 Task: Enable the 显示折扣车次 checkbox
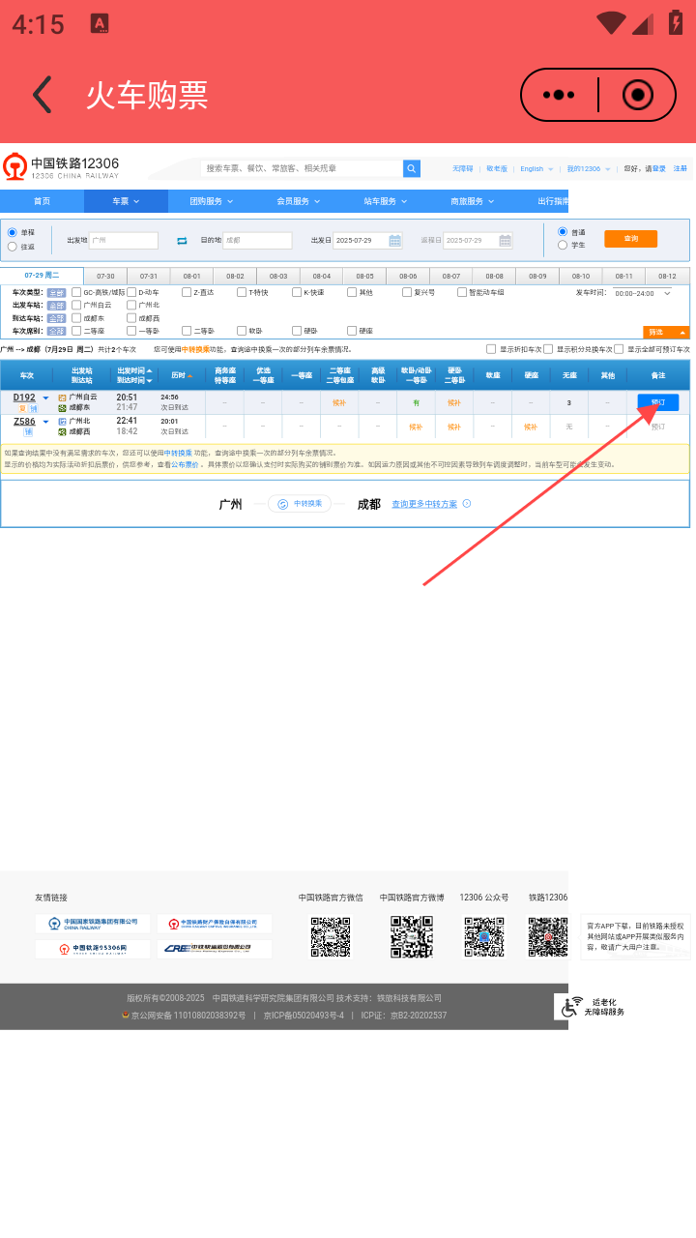(491, 349)
